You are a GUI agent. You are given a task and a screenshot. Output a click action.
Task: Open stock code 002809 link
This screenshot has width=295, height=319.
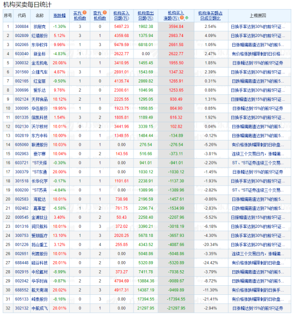point(22,35)
